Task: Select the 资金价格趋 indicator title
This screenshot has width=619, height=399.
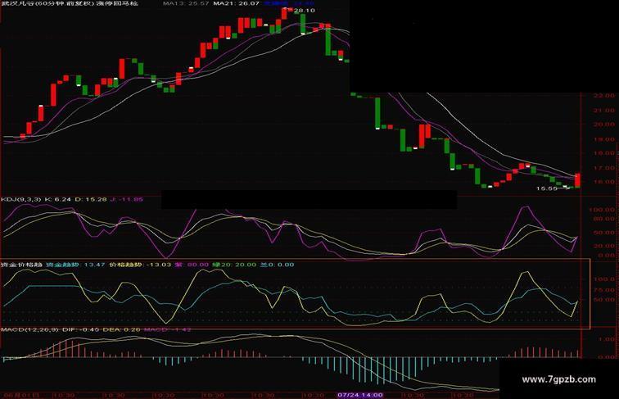Action: tap(21, 265)
